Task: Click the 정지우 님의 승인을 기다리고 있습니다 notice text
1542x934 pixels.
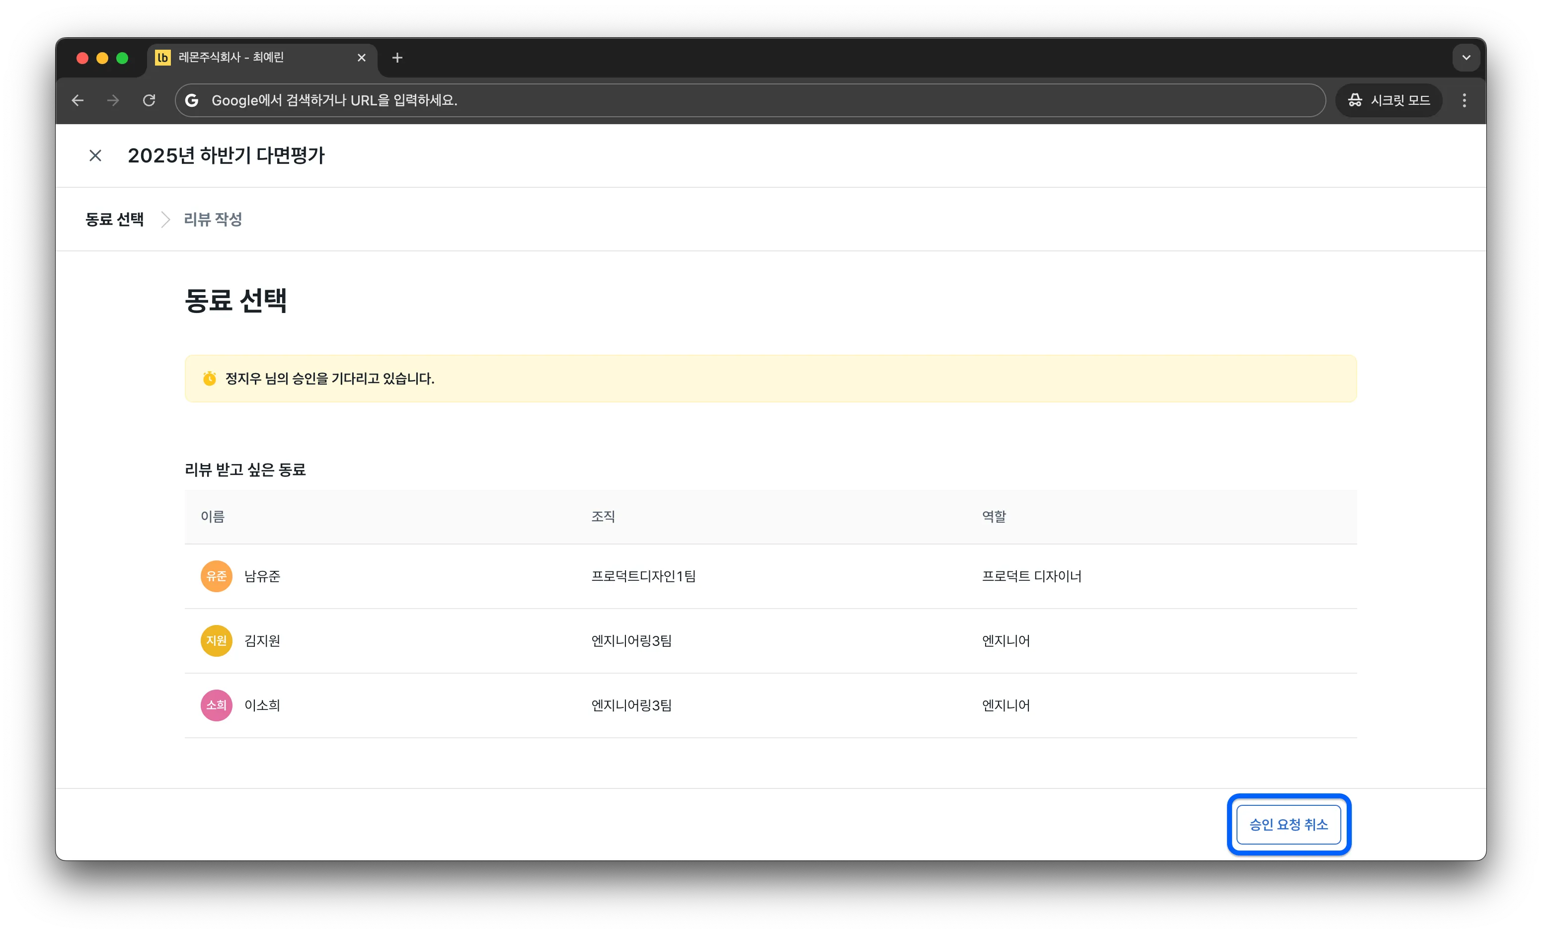Action: tap(330, 378)
